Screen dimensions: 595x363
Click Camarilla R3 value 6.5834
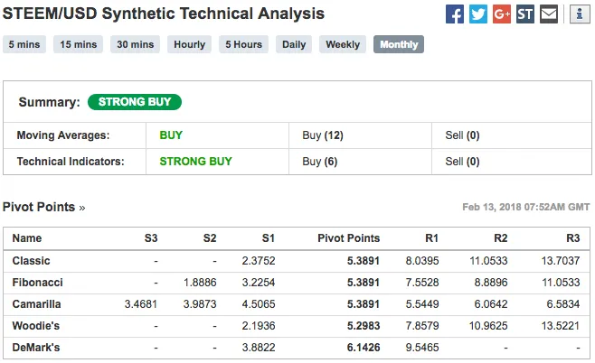(563, 304)
